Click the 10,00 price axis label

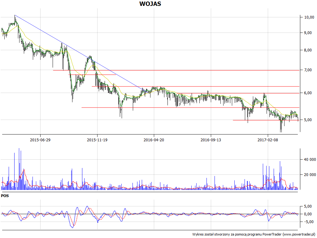click(309, 17)
